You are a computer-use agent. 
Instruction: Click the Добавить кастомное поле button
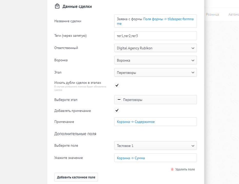[x=76, y=177]
